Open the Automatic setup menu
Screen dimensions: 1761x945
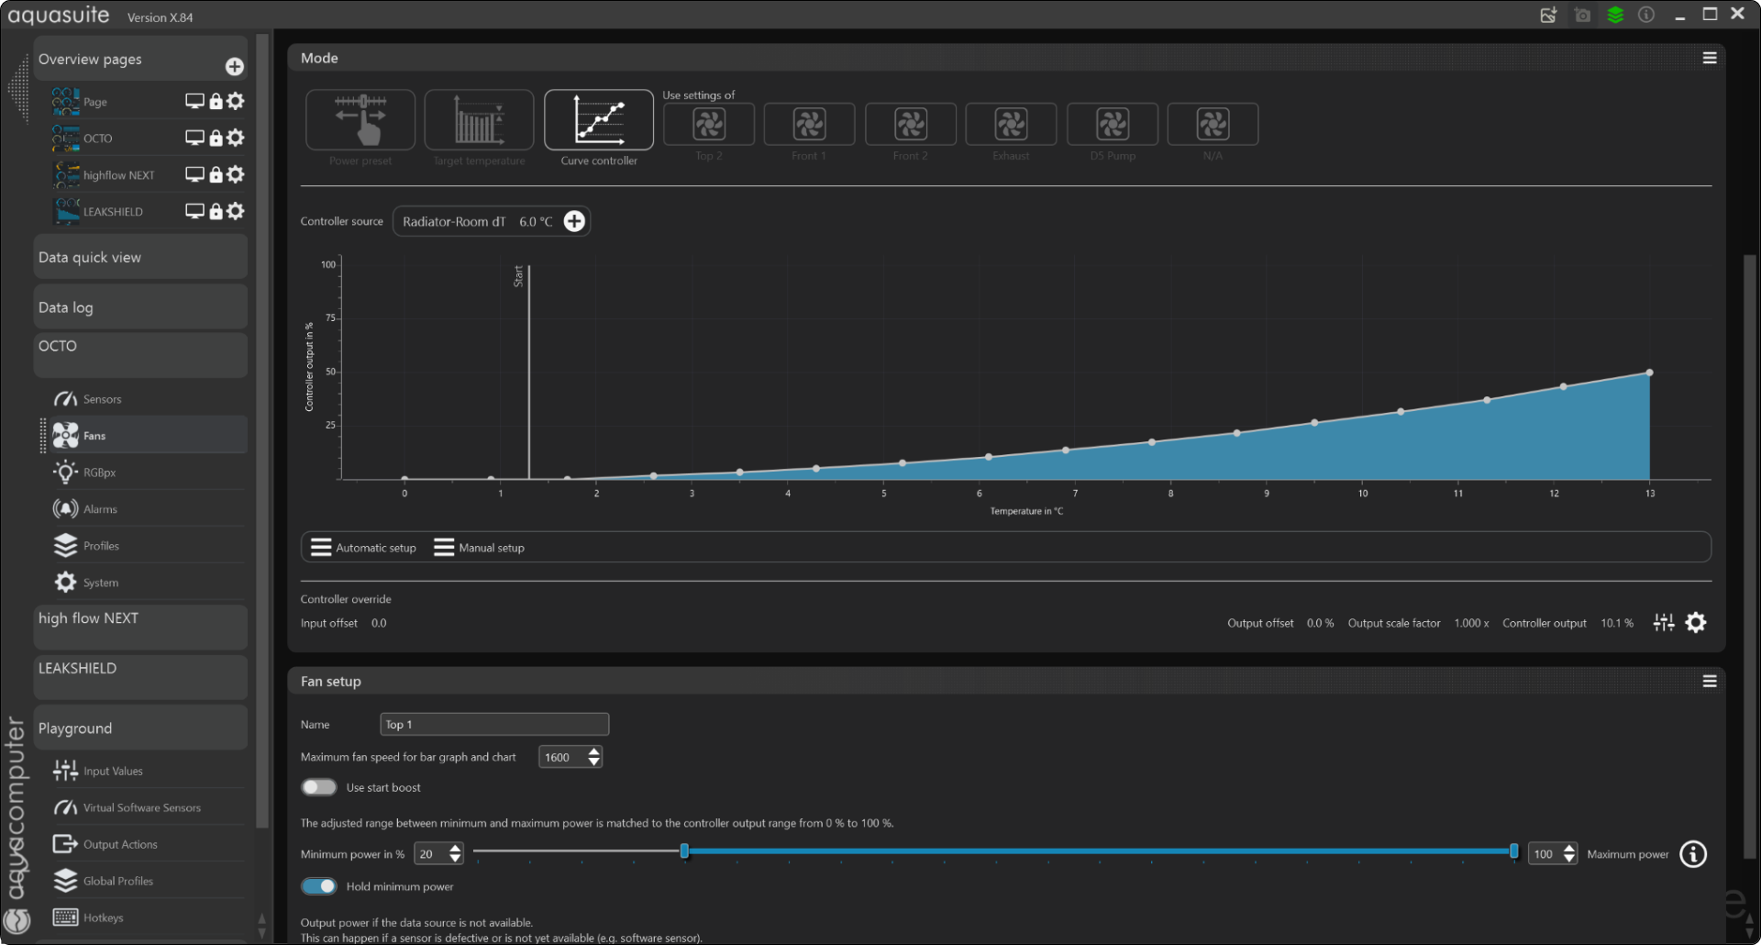(363, 548)
